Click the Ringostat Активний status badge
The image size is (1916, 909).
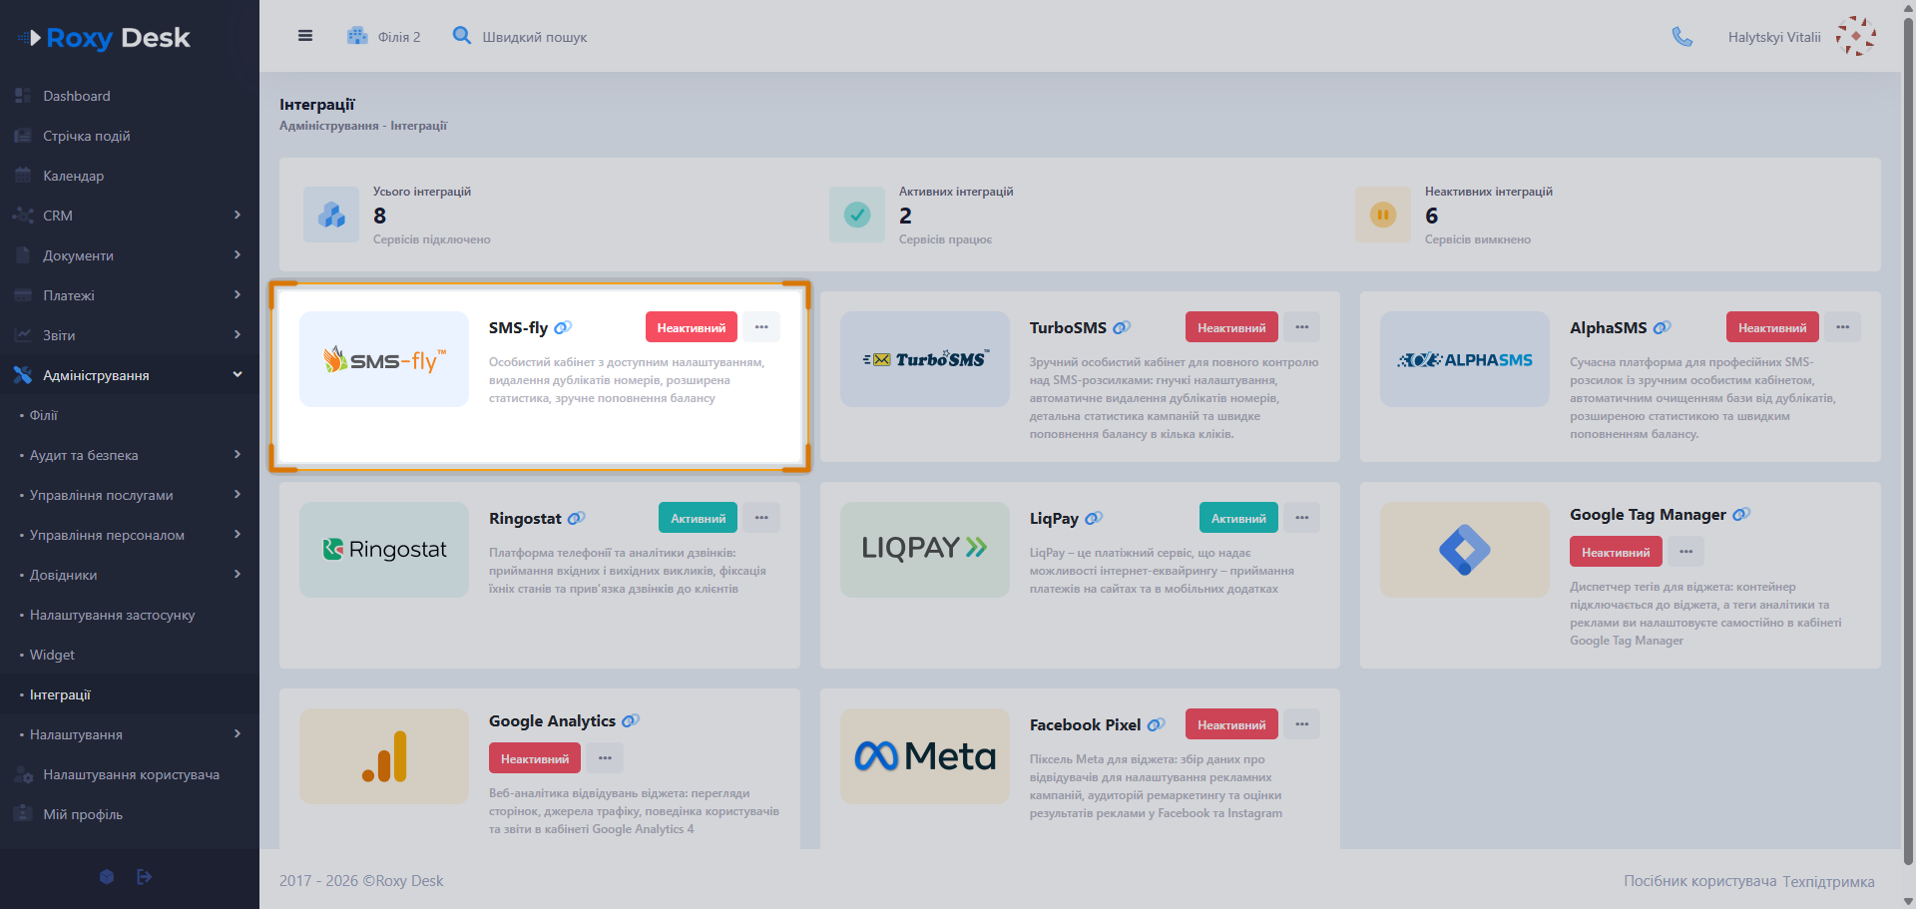699,518
